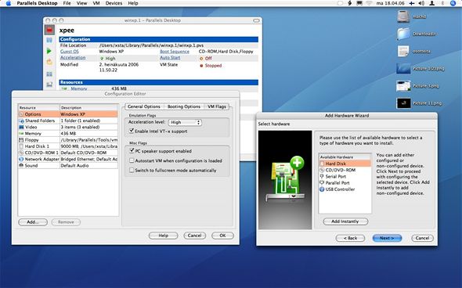Viewport: 462px width, 288px height.
Task: Click the Auto Start link
Action: 170,58
